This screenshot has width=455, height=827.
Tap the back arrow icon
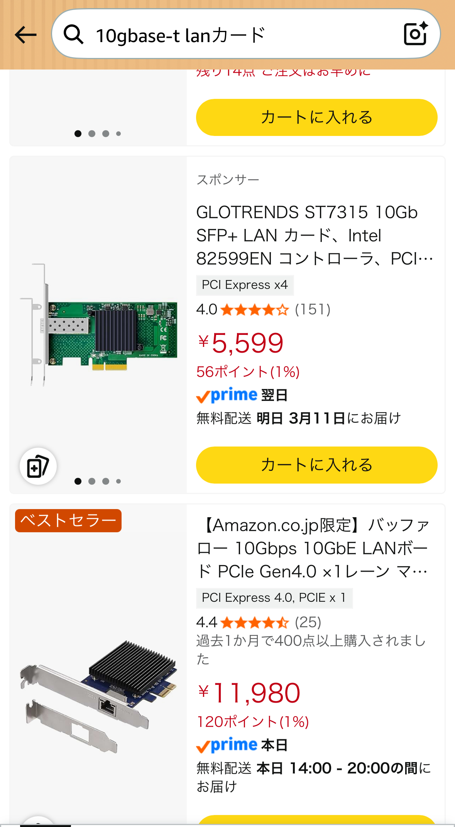point(25,35)
